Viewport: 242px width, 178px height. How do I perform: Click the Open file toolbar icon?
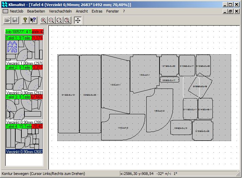pyautogui.click(x=7, y=20)
